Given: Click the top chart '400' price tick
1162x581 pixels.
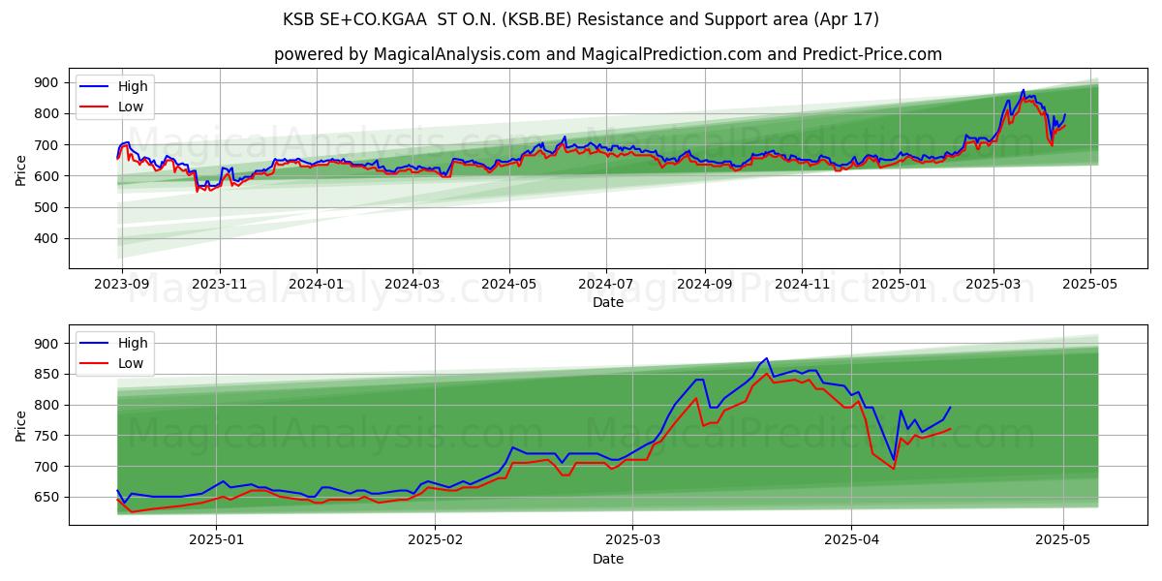Looking at the screenshot, I should (x=48, y=238).
